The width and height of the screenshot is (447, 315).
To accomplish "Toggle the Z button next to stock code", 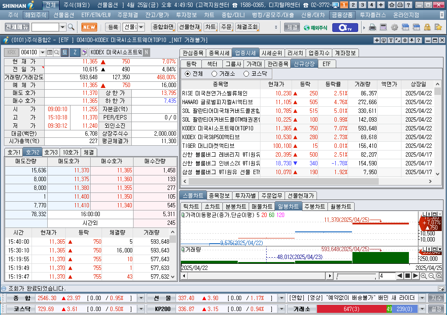I will pyautogui.click(x=75, y=52).
